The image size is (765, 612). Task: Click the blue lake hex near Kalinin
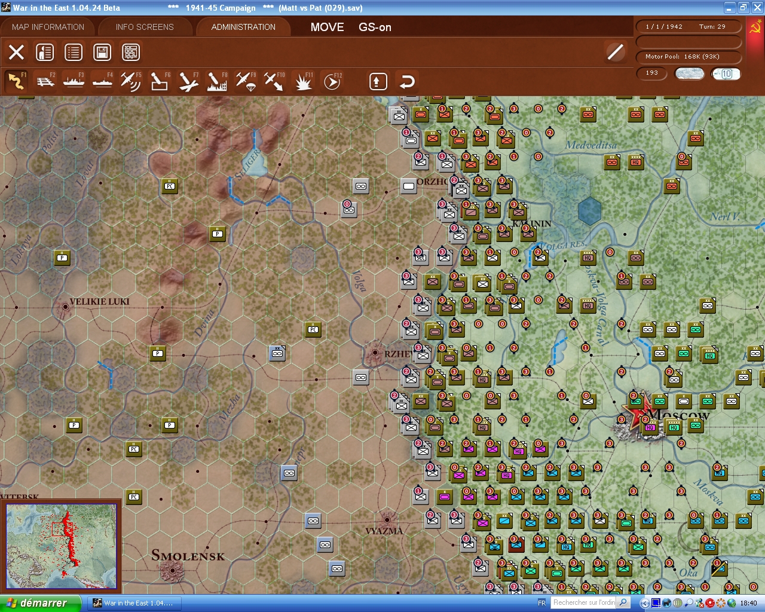pos(590,210)
